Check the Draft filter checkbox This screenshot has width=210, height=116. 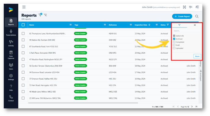point(174,45)
